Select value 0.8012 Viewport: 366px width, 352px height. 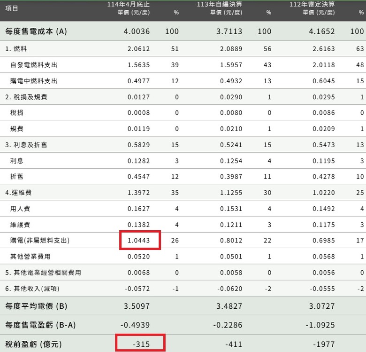[x=231, y=240]
